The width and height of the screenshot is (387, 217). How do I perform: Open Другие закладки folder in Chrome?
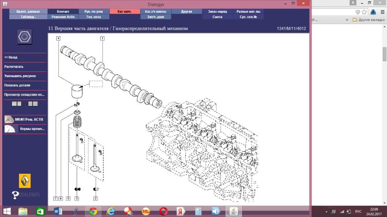pyautogui.click(x=368, y=20)
